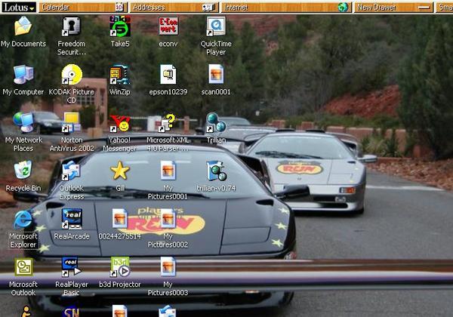
Task: Click the My Pictures0001 file
Action: pyautogui.click(x=168, y=171)
